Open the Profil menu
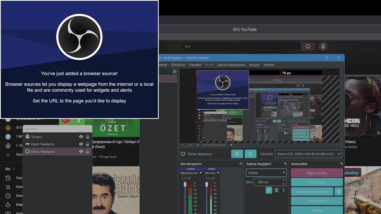 pyautogui.click(x=209, y=65)
